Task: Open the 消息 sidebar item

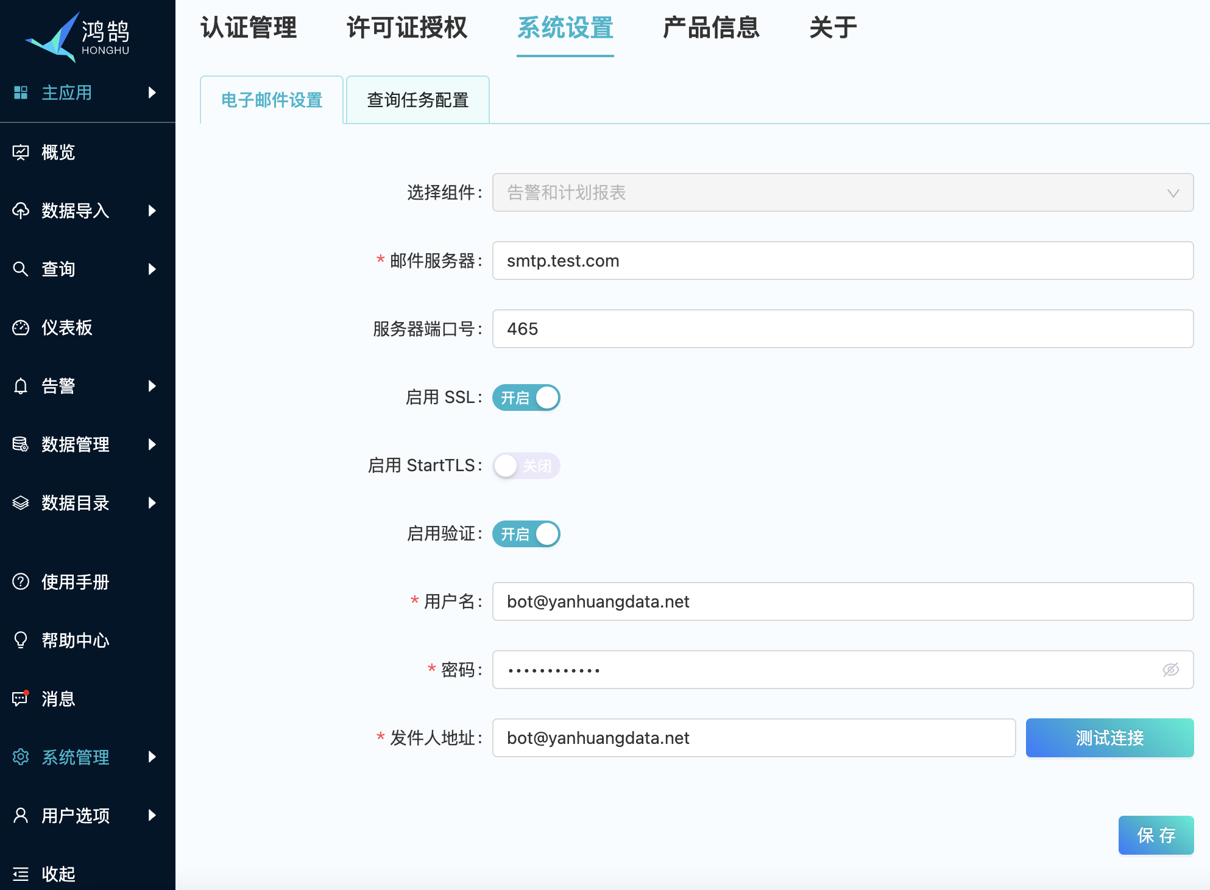Action: (58, 699)
